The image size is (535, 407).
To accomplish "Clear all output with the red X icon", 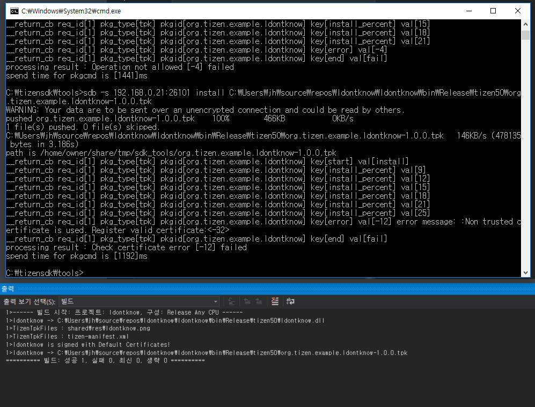I will click(275, 302).
